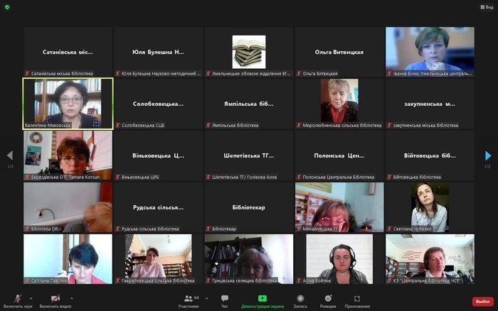498x311 pixels.
Task: Open the Чат chat panel
Action: coord(225,301)
